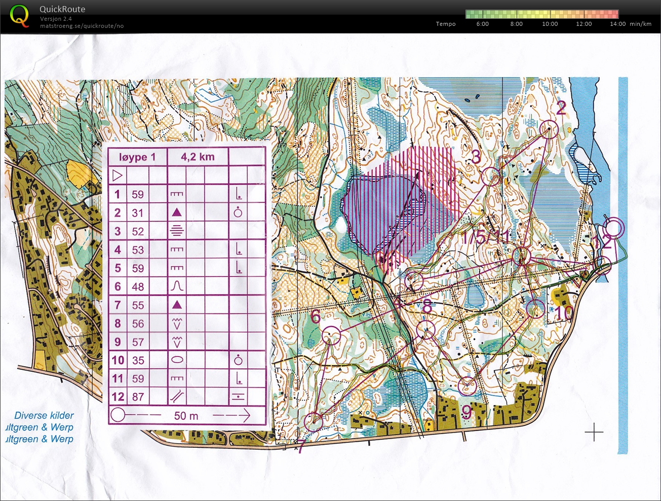
Task: Click the 10:00 tempo value
Action: [550, 24]
